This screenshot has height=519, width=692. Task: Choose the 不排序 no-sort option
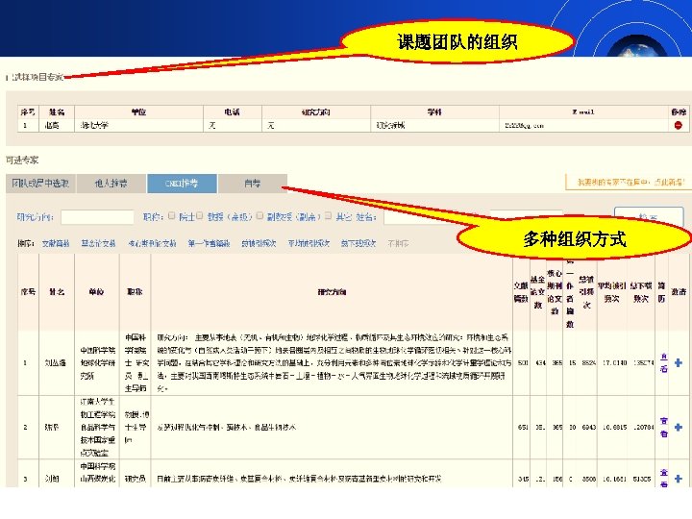click(x=398, y=243)
